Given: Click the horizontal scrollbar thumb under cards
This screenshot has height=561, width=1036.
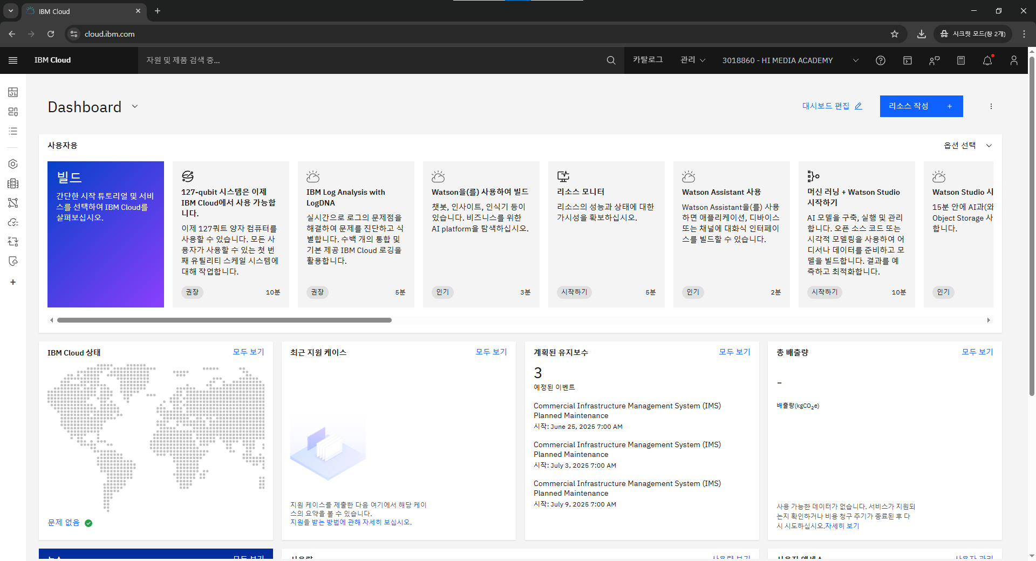Looking at the screenshot, I should tap(224, 320).
